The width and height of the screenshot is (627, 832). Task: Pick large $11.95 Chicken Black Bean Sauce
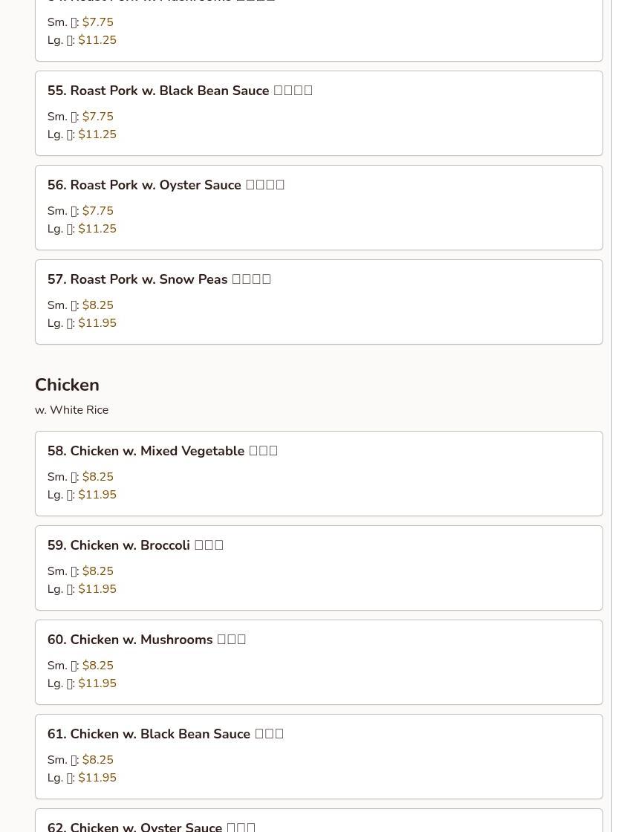point(97,778)
